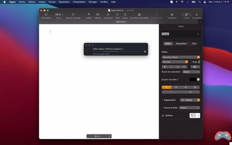
Task: Click the Ajouter une page icon
Action: 73,14
